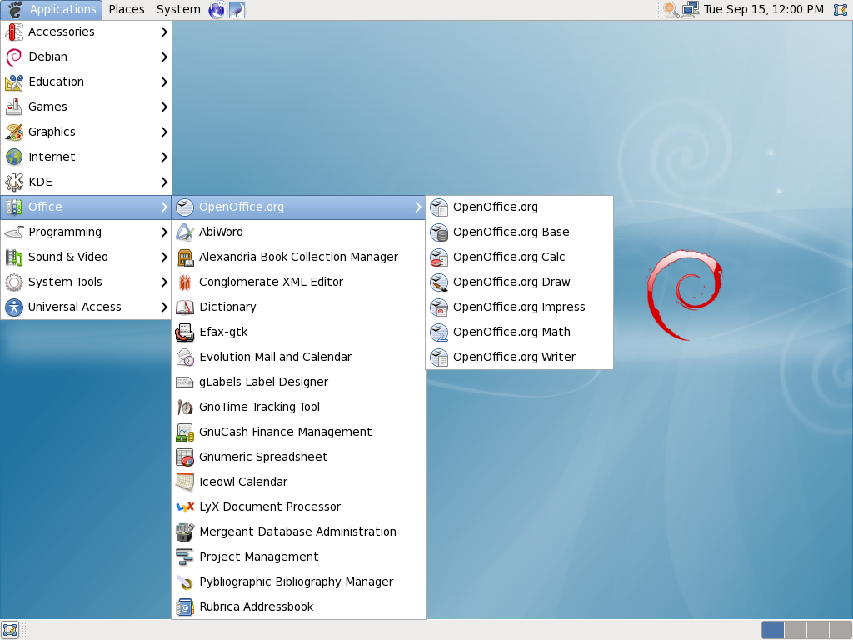Click the Universal Access icon
The height and width of the screenshot is (640, 853).
coord(14,307)
